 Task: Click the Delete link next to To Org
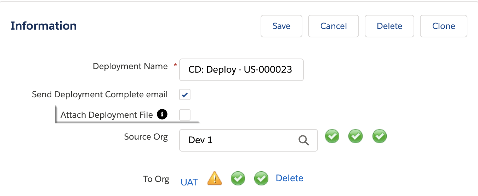289,178
